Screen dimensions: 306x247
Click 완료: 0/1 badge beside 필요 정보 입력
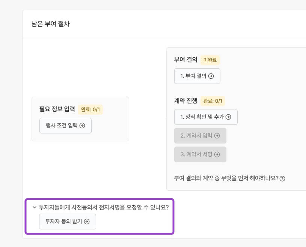(90, 109)
